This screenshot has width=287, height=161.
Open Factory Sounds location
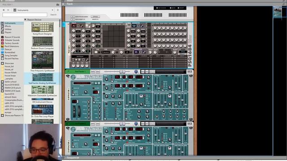click(12, 43)
